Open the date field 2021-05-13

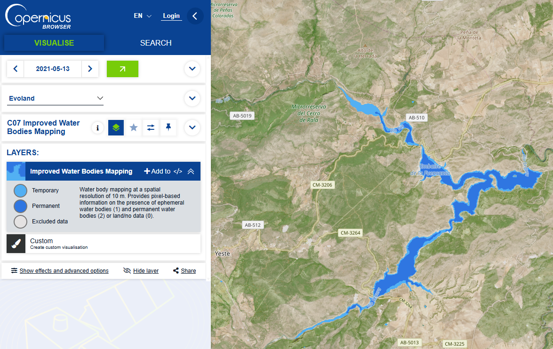[x=53, y=69]
